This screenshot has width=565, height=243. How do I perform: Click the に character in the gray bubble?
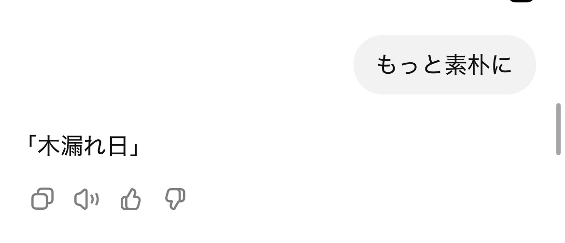click(502, 65)
